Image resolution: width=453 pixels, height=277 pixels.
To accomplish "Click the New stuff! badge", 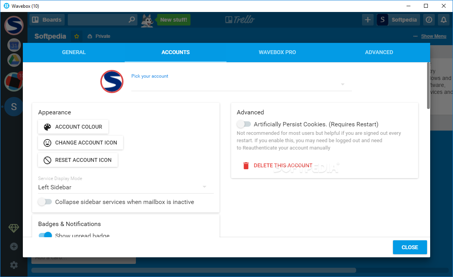I will pos(173,20).
